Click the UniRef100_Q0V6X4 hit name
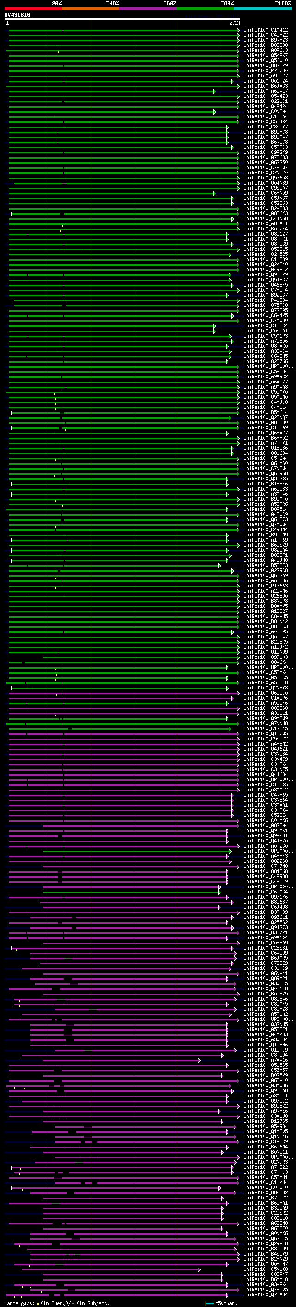The width and height of the screenshot is (296, 1307). point(265,662)
